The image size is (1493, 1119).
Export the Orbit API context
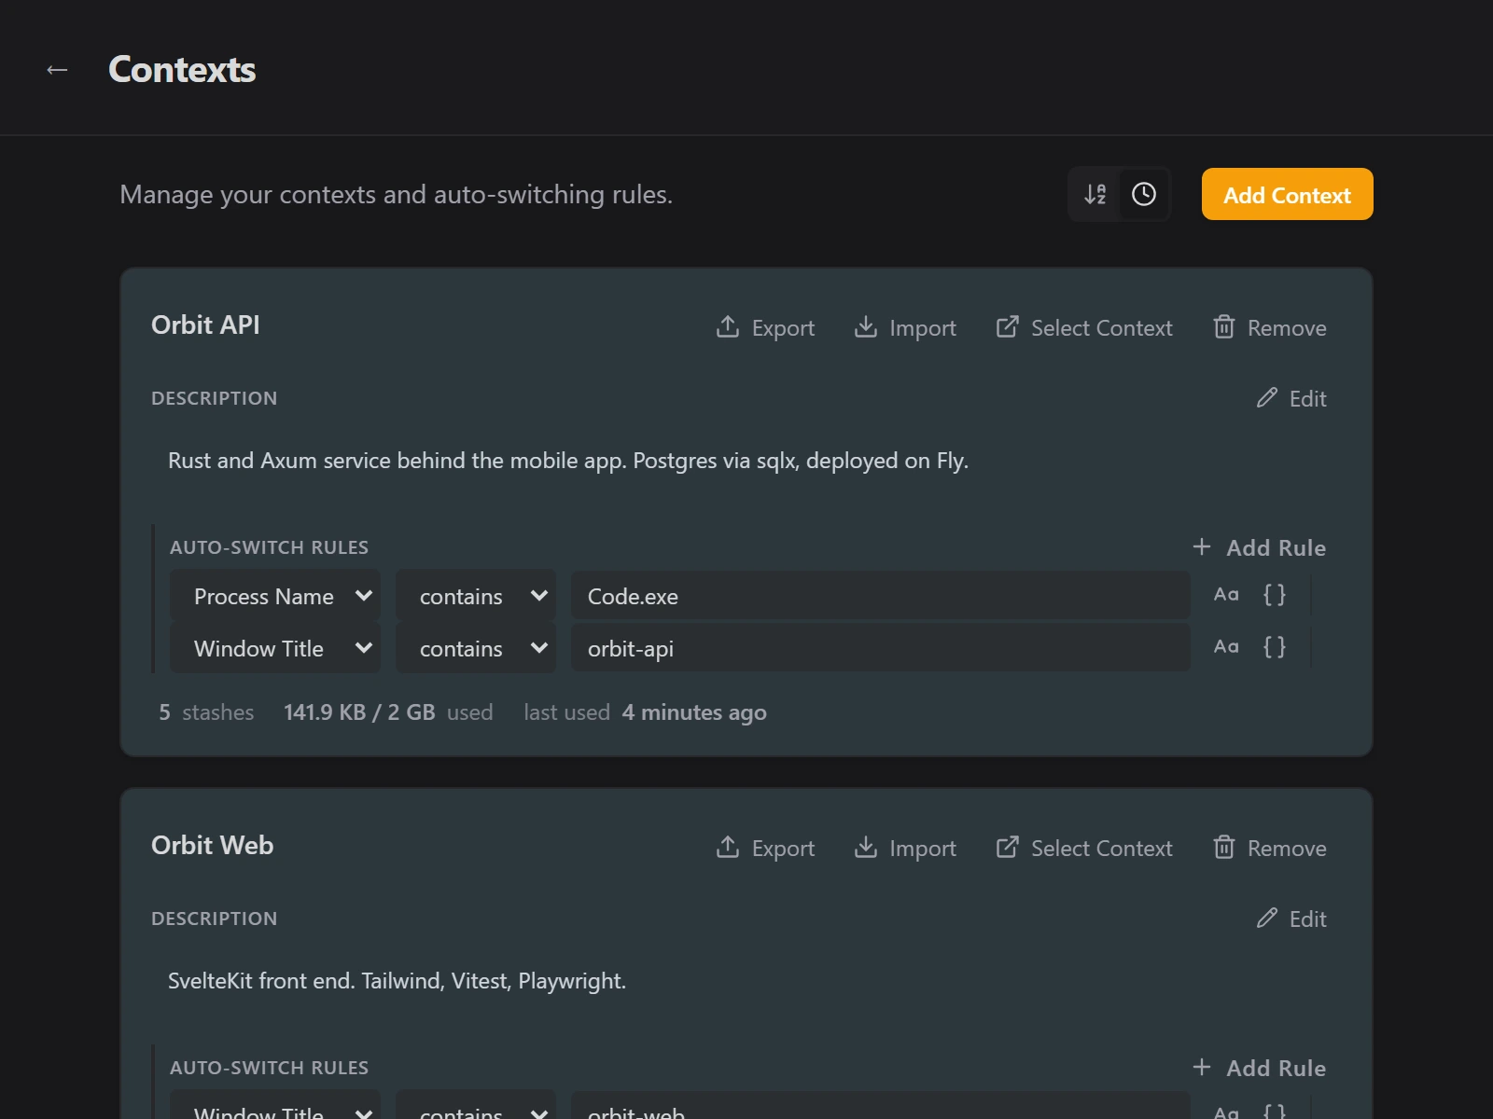click(765, 327)
